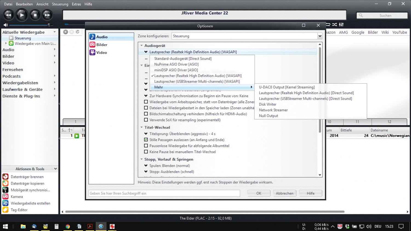
Task: Click the Wiki link
Action: tap(385, 32)
